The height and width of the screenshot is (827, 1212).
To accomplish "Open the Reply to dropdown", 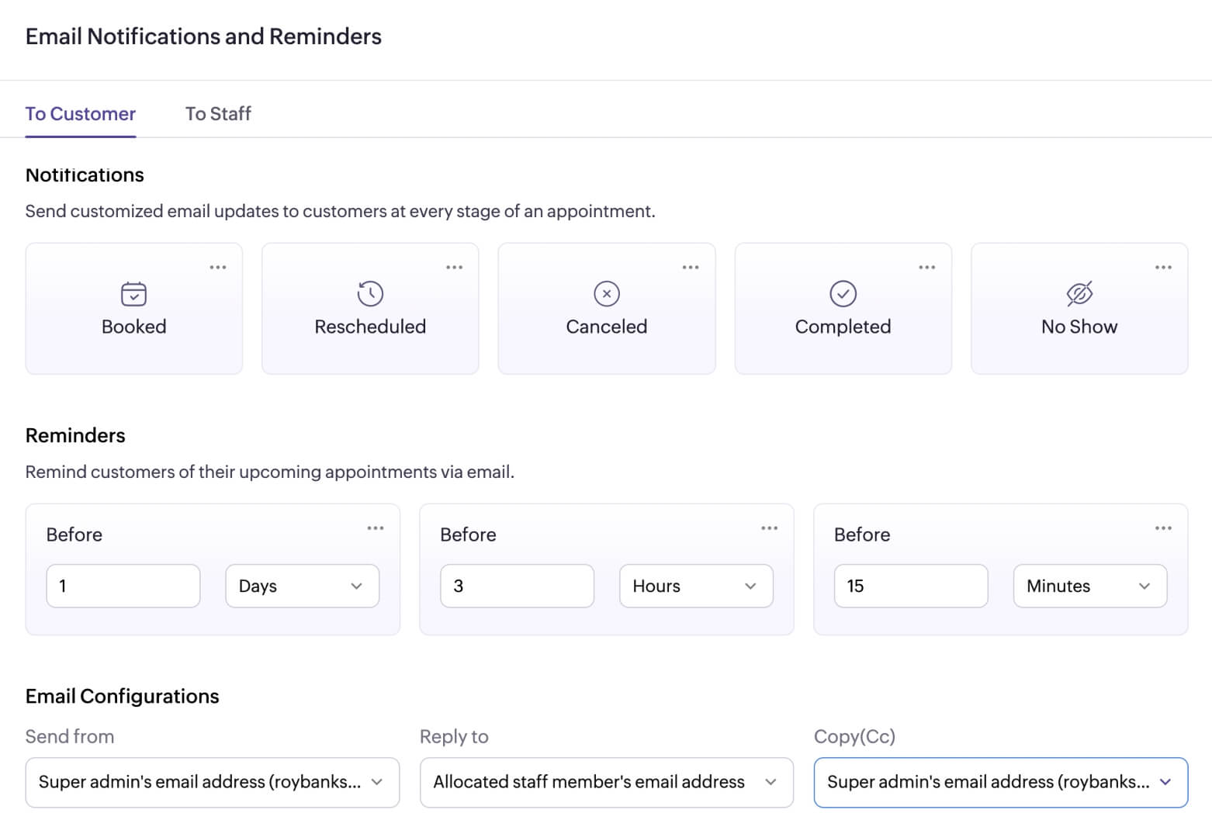I will (606, 782).
